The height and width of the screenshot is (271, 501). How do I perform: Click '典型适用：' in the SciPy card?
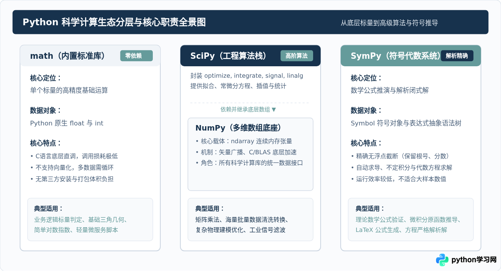(x=210, y=208)
